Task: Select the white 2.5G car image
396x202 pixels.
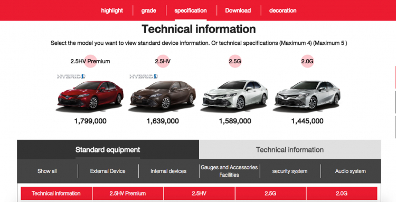Action: (235, 95)
